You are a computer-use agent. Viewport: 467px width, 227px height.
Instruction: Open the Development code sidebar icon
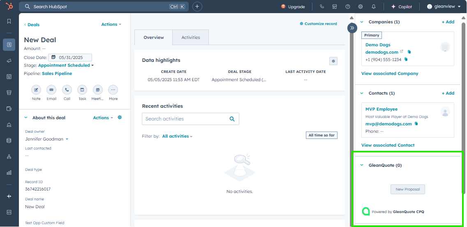point(9,212)
